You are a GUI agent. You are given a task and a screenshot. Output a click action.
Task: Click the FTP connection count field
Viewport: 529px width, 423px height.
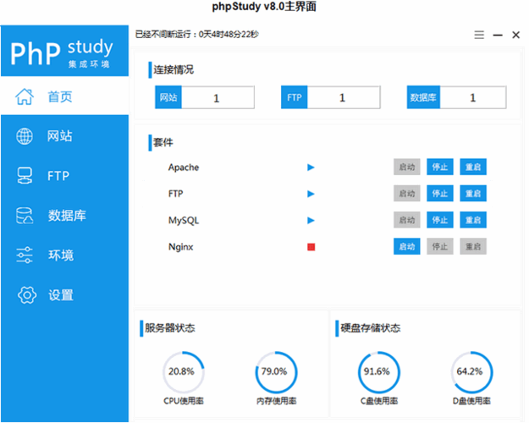click(344, 97)
